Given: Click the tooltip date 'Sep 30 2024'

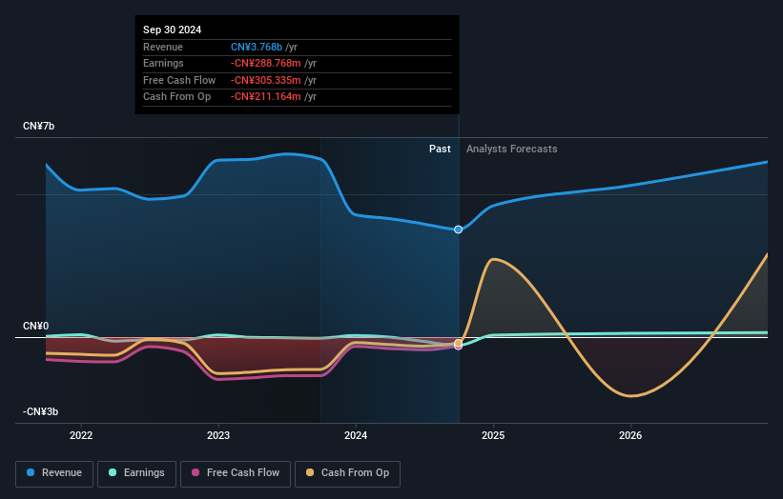Looking at the screenshot, I should [173, 30].
